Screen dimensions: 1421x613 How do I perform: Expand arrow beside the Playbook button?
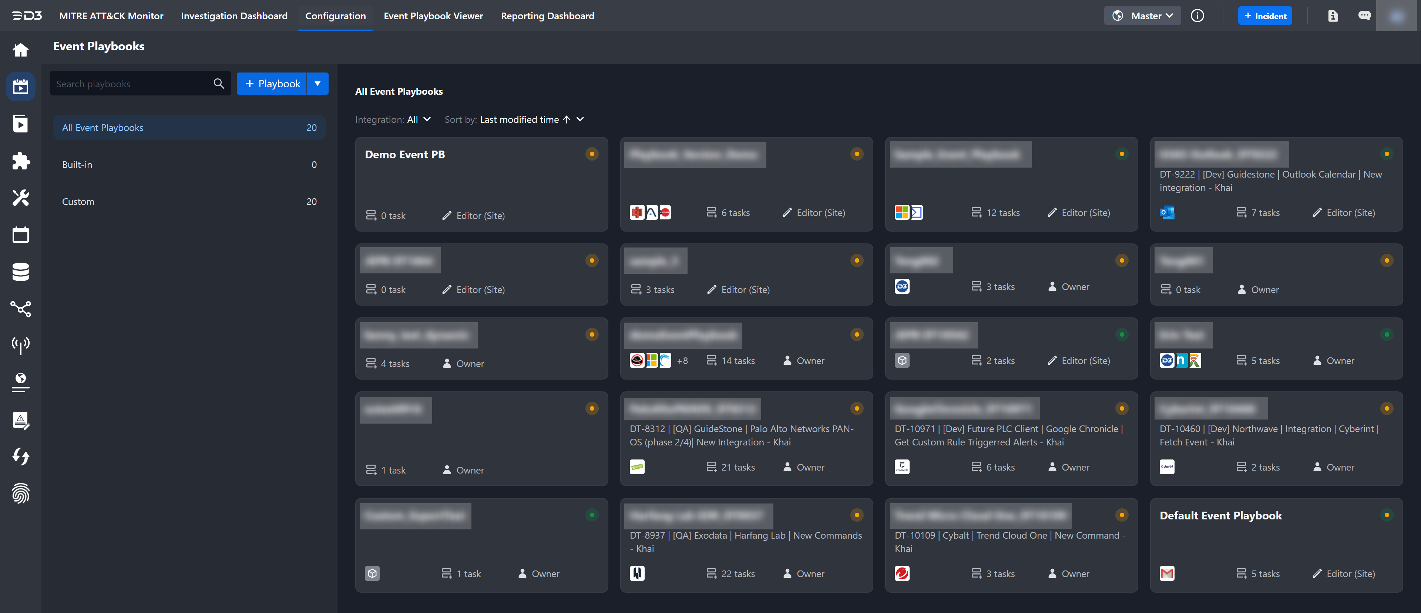pyautogui.click(x=318, y=84)
